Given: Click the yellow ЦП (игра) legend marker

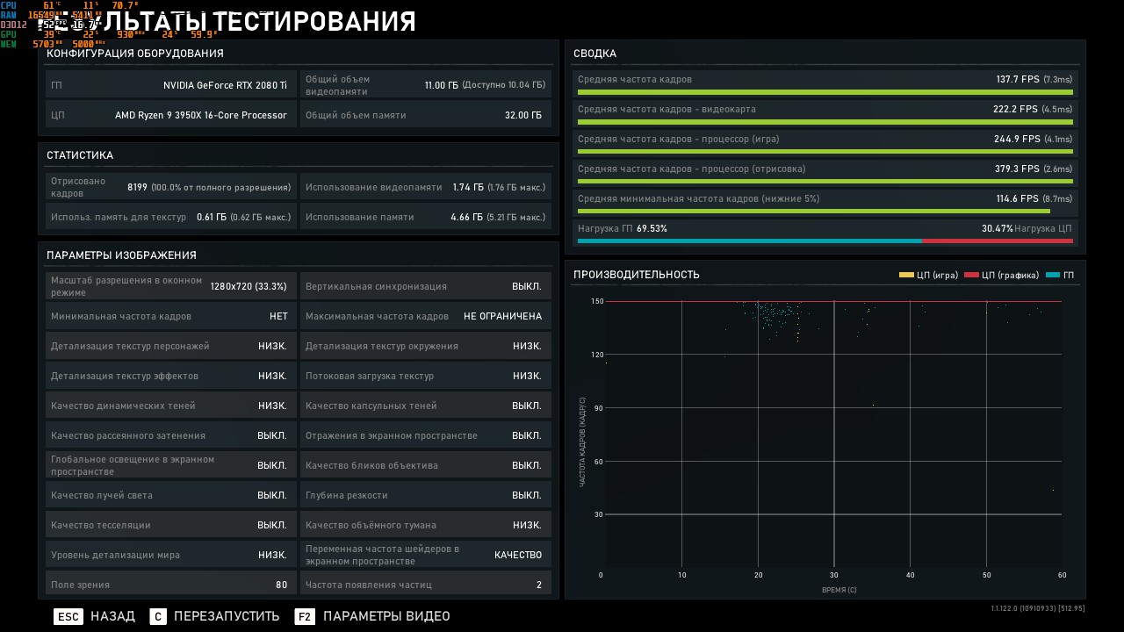Looking at the screenshot, I should click(906, 276).
